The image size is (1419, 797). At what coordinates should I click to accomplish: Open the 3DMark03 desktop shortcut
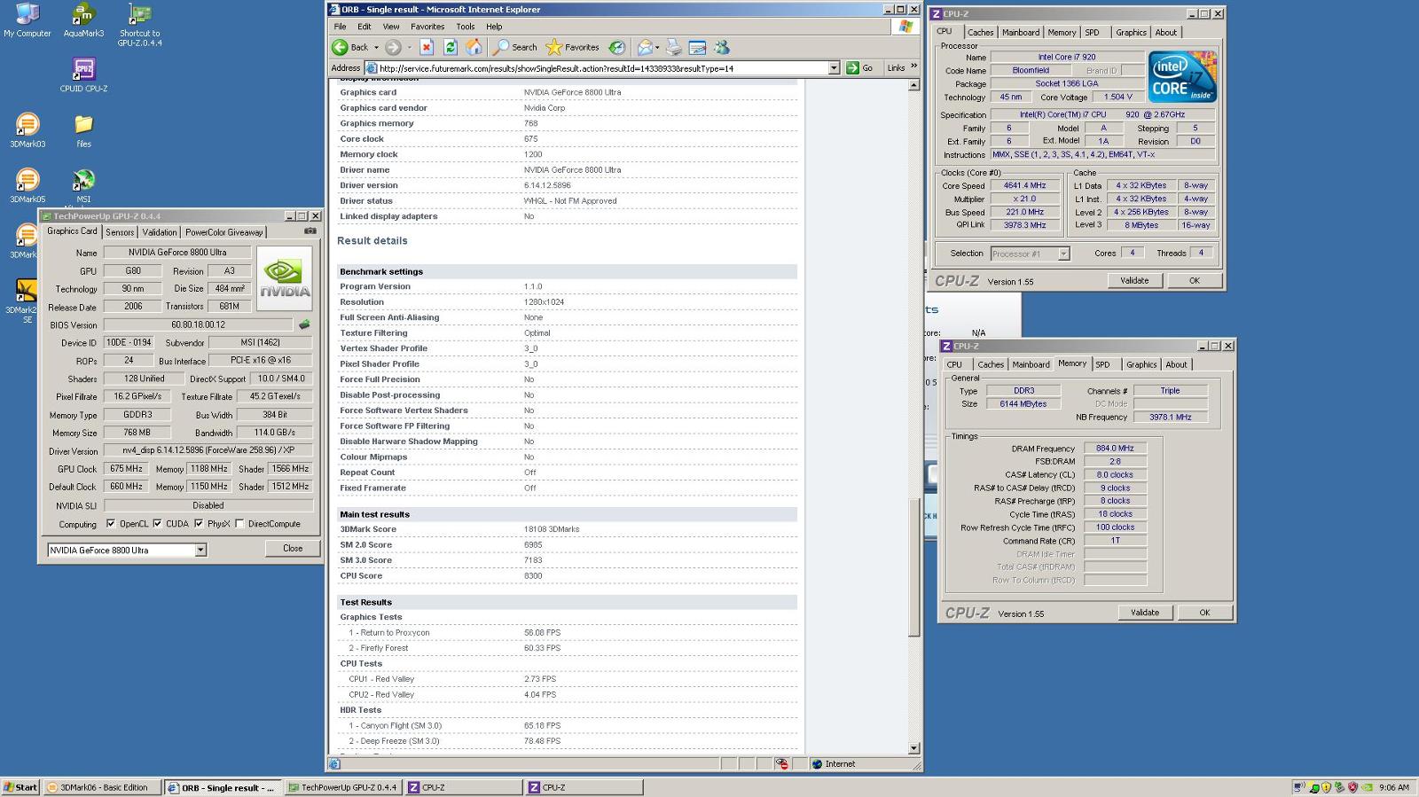click(27, 130)
